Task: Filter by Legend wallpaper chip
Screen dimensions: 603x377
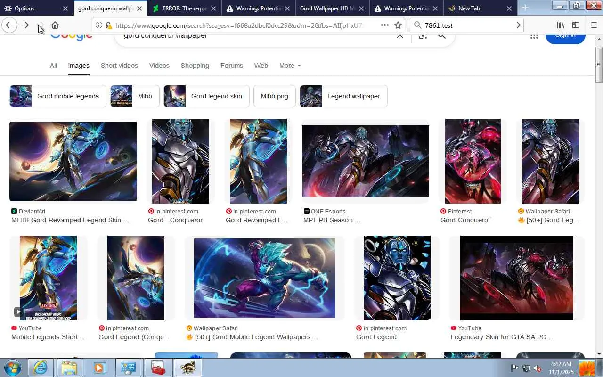Action: click(x=343, y=96)
